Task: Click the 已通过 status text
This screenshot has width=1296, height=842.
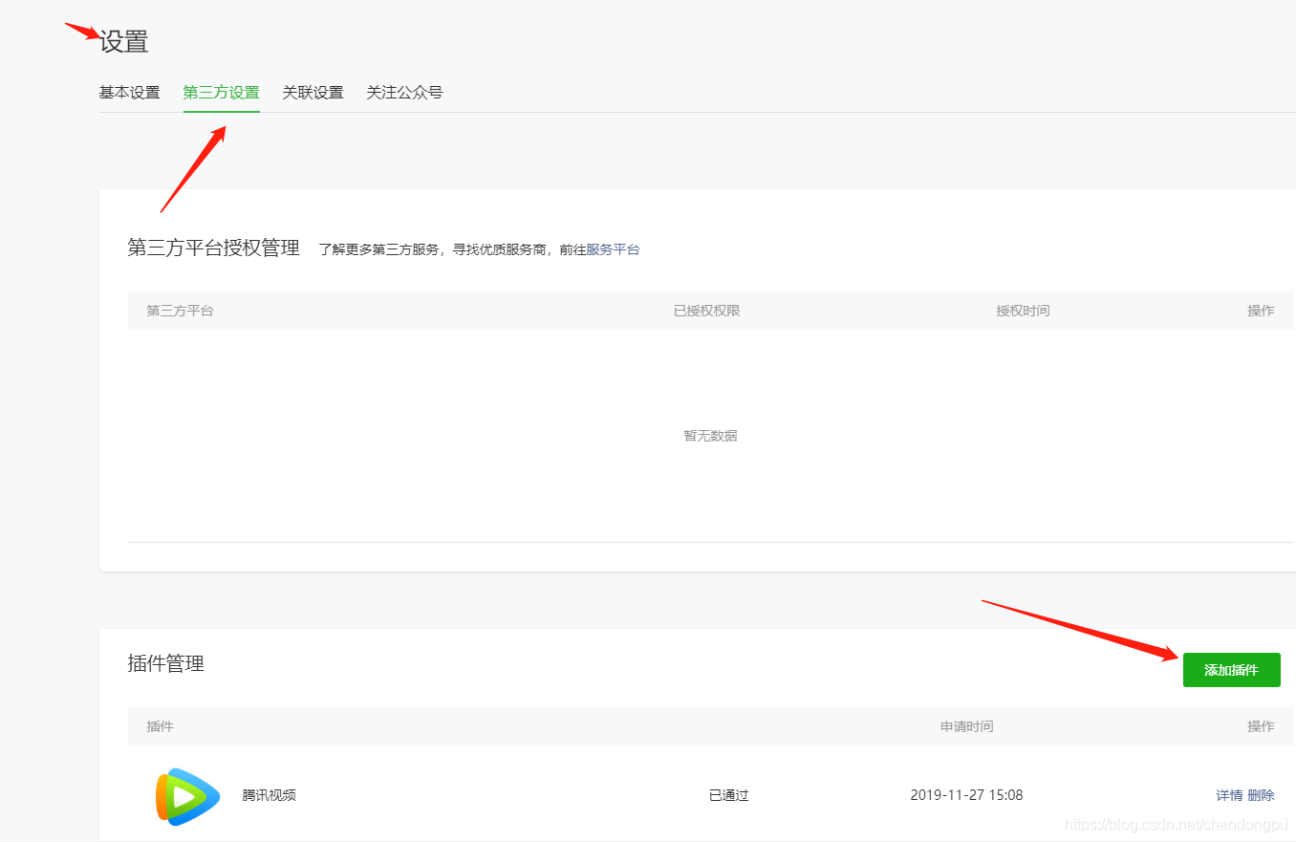Action: [x=728, y=795]
